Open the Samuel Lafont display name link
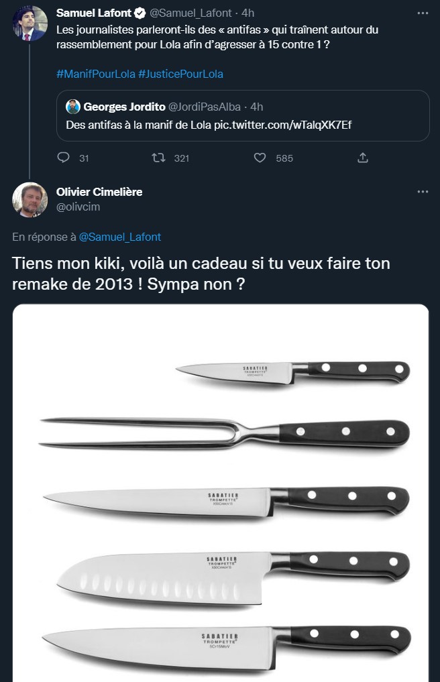Screen dimensions: 440x682 tap(94, 13)
